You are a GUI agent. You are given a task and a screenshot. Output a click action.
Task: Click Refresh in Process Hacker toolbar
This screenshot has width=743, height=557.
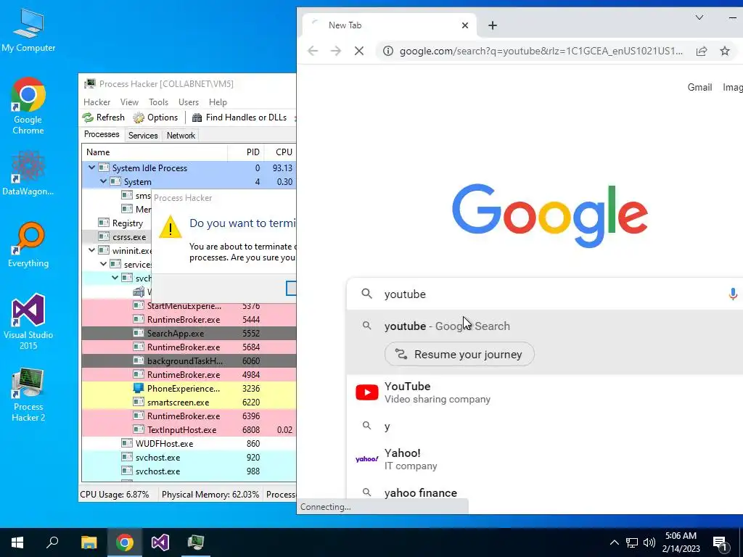coord(103,117)
